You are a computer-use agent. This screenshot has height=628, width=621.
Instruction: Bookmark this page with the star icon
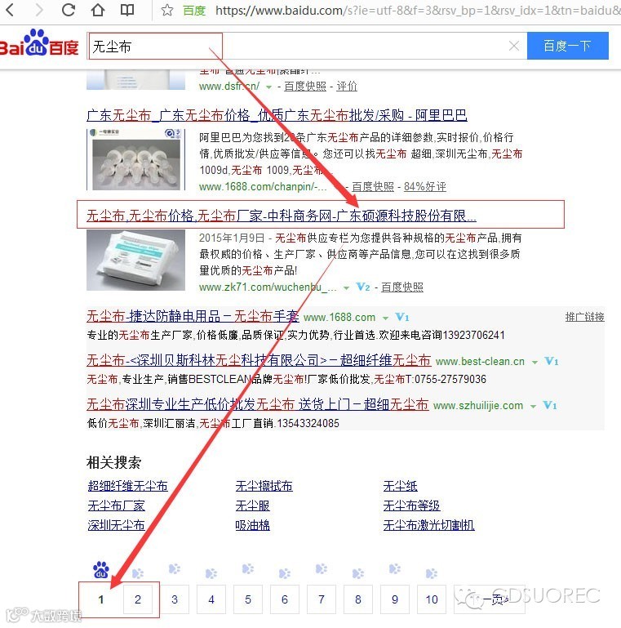(167, 10)
